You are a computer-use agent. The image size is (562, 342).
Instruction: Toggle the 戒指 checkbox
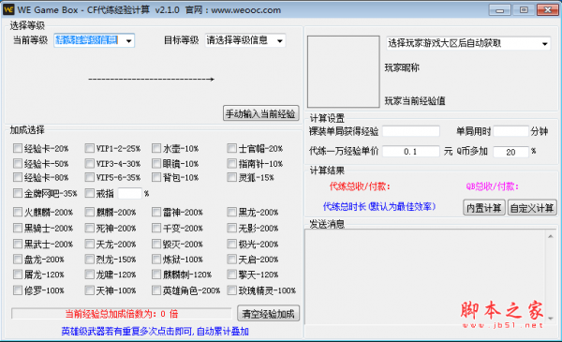[x=90, y=193]
